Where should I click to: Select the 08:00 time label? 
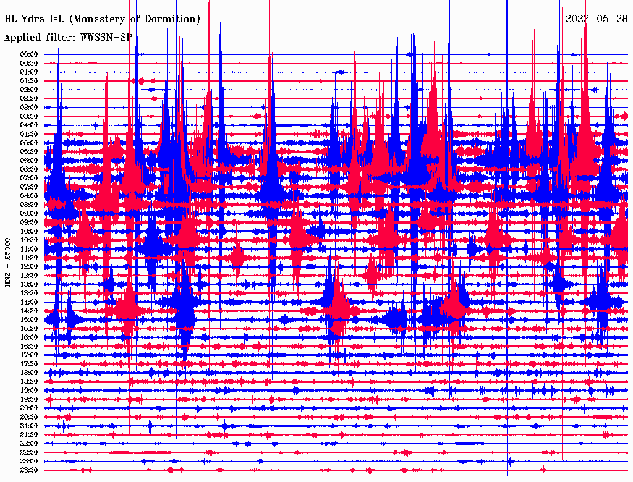pos(29,196)
